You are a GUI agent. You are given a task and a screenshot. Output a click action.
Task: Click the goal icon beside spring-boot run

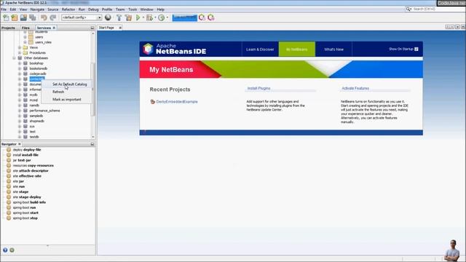point(9,207)
